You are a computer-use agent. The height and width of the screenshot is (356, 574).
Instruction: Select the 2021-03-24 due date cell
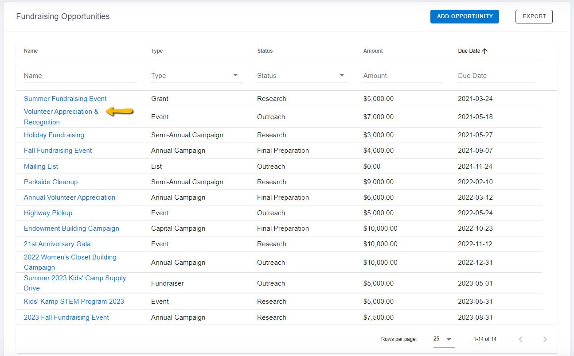tap(475, 99)
